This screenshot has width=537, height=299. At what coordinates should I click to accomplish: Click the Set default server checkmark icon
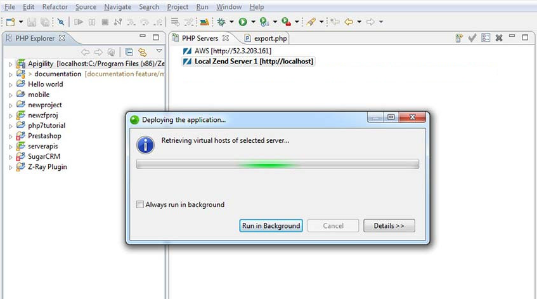pos(472,37)
